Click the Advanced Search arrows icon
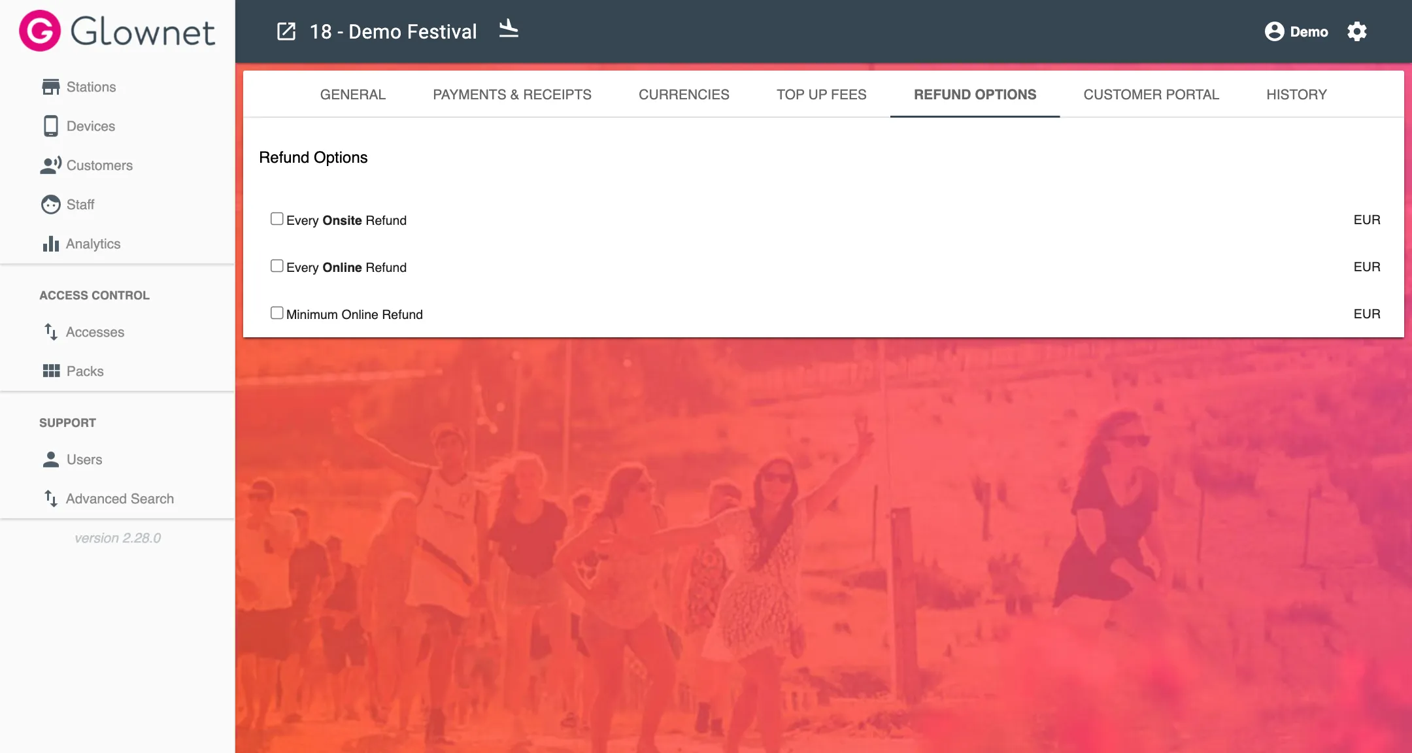The image size is (1412, 753). tap(50, 499)
